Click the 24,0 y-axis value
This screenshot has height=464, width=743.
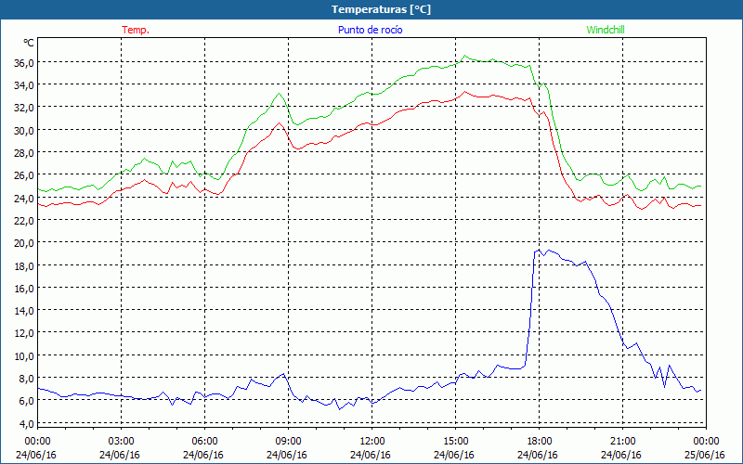[24, 198]
